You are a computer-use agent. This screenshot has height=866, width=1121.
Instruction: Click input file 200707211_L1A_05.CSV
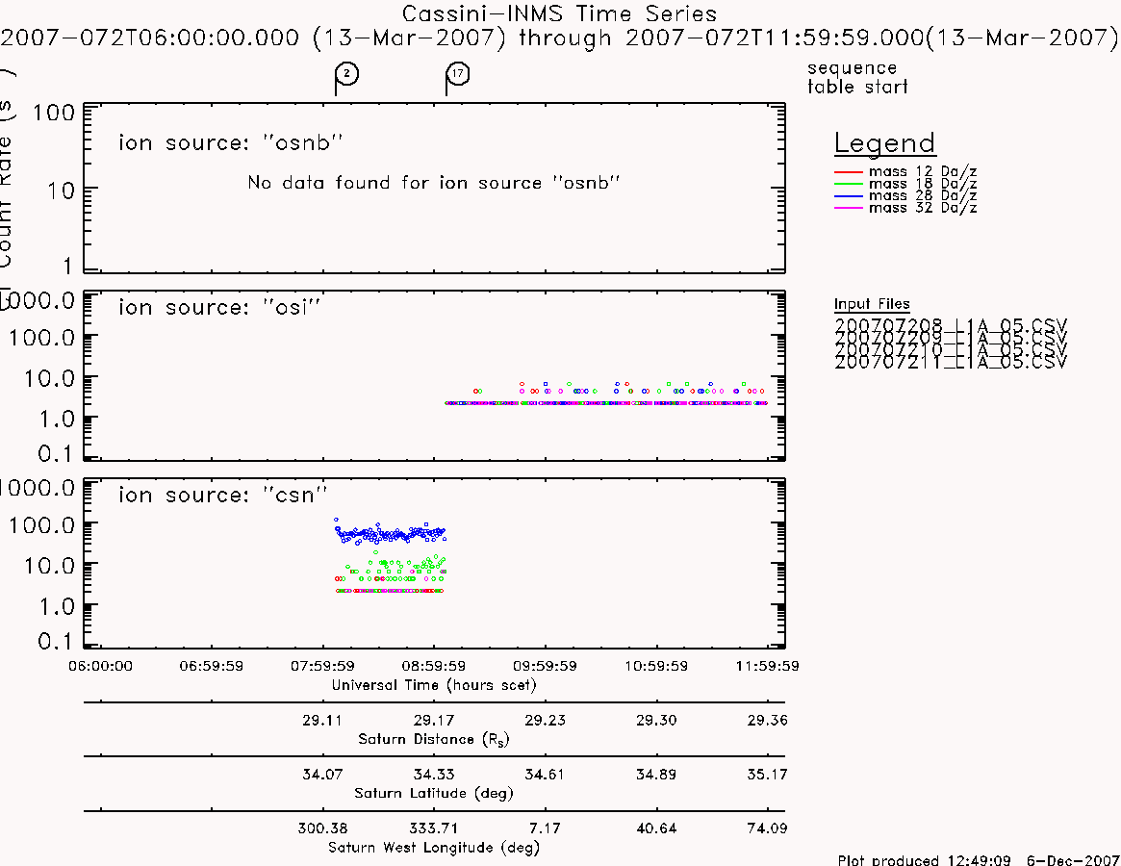(950, 362)
